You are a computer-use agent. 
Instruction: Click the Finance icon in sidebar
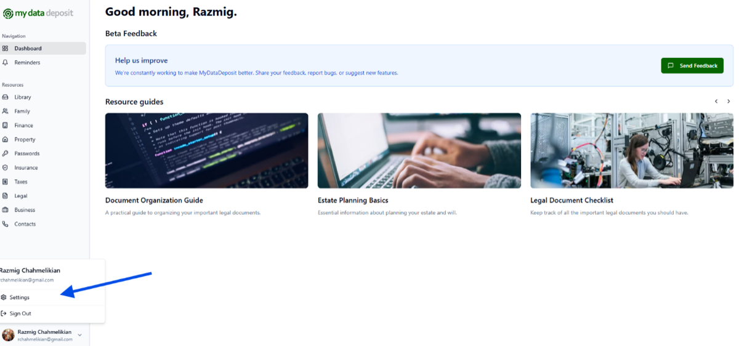point(5,126)
